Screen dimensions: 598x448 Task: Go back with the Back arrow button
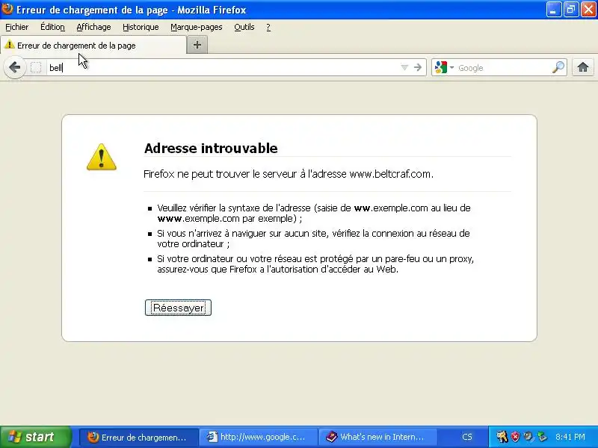coord(14,67)
